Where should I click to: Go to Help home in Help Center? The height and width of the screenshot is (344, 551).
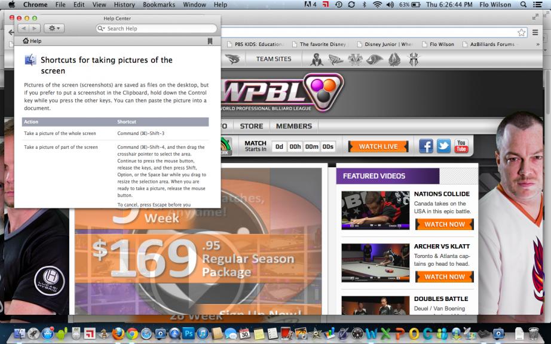tap(32, 41)
